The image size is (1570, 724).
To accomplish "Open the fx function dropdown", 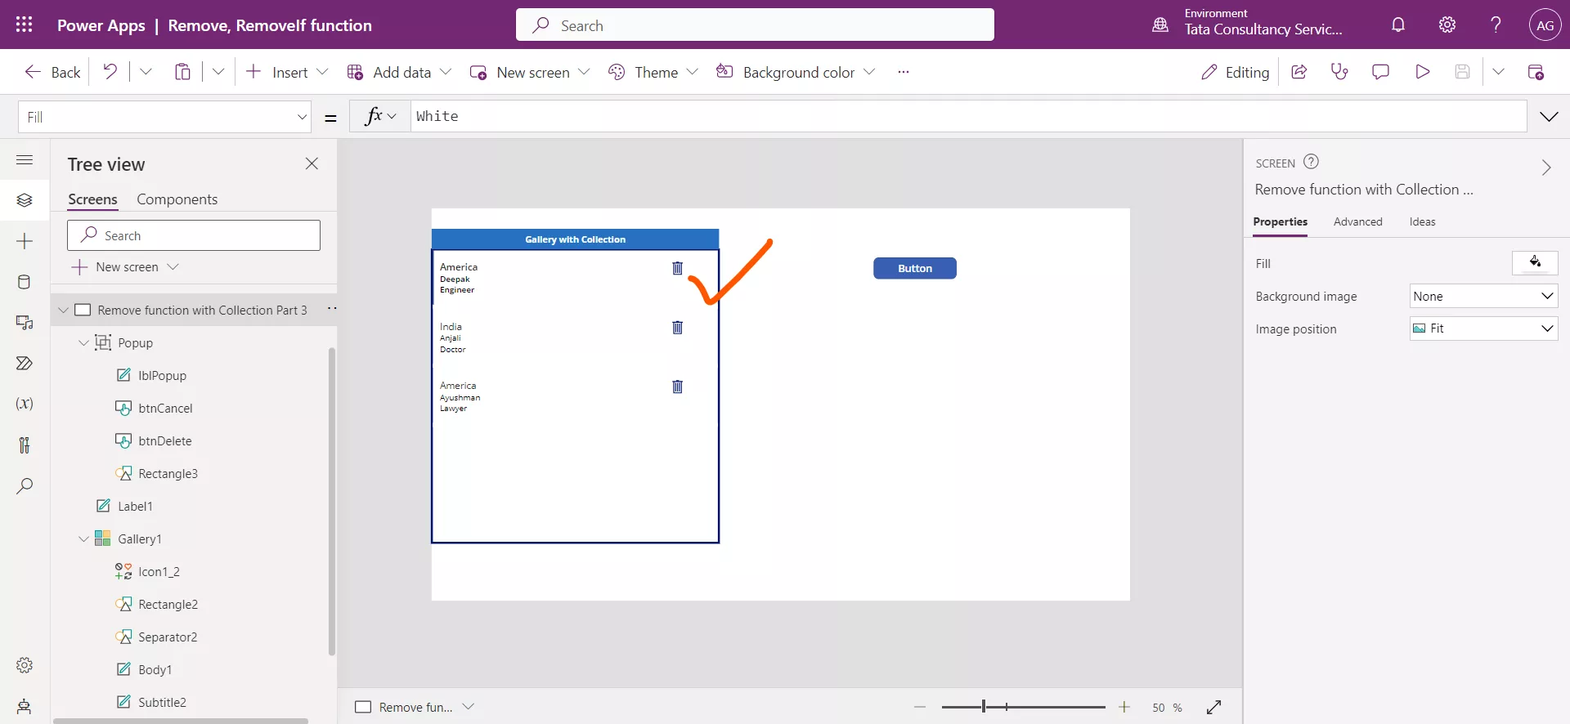I will [380, 116].
